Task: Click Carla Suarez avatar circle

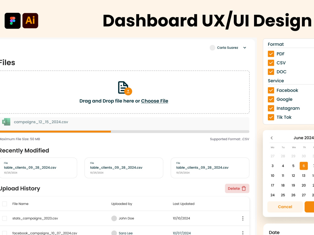Action: coord(212,48)
